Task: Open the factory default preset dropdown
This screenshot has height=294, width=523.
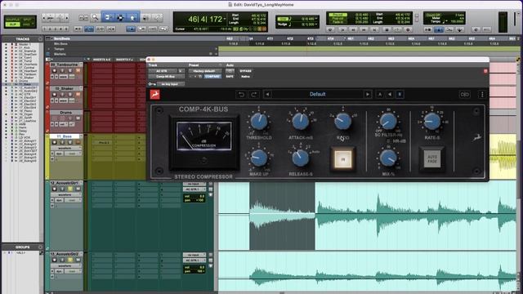Action: [x=204, y=71]
